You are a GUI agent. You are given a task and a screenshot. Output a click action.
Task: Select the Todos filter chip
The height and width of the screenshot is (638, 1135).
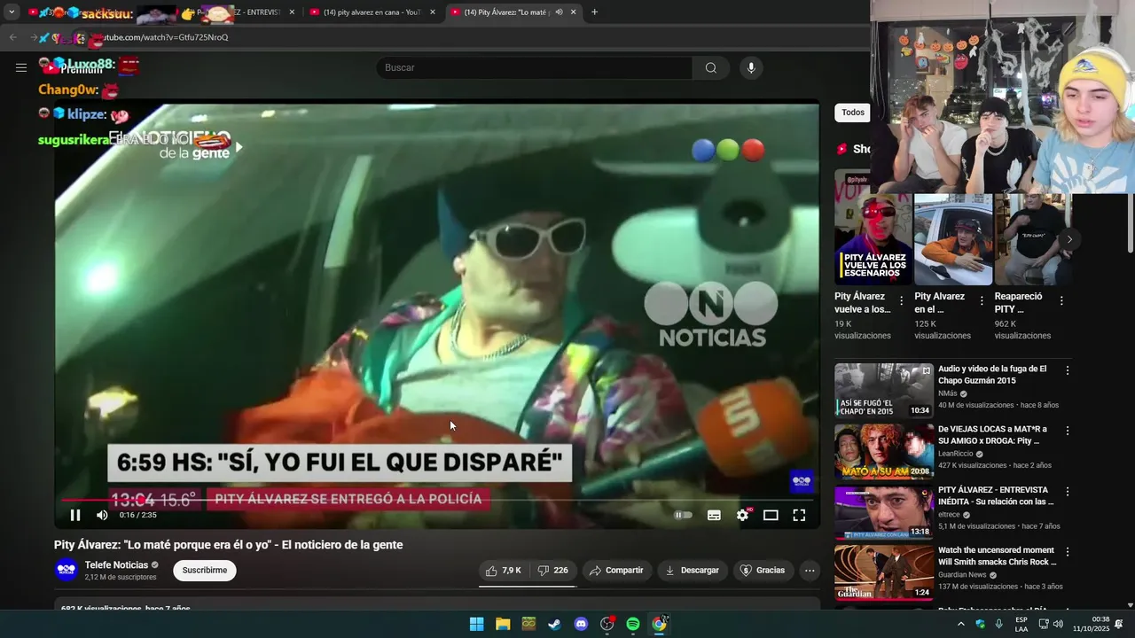pyautogui.click(x=852, y=113)
